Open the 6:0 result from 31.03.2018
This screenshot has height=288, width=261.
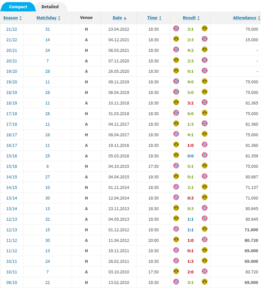[x=191, y=114]
